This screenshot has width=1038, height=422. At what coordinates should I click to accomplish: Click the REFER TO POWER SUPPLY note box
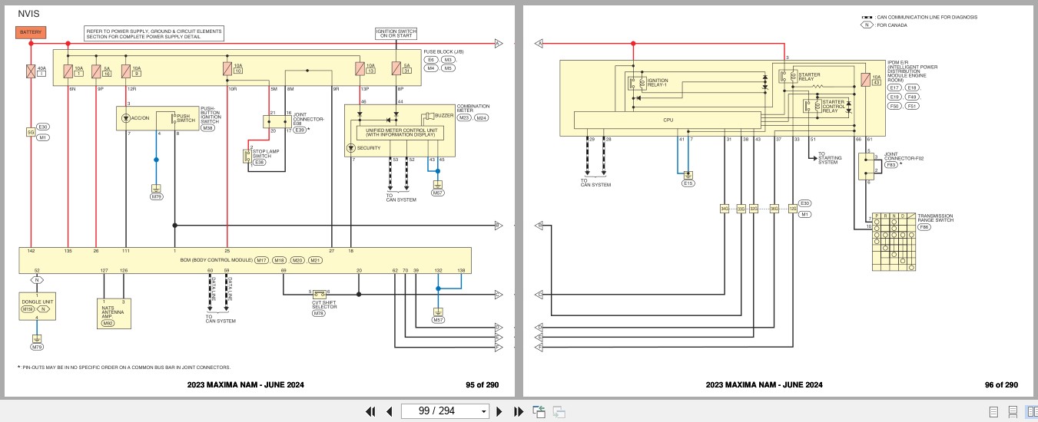154,34
